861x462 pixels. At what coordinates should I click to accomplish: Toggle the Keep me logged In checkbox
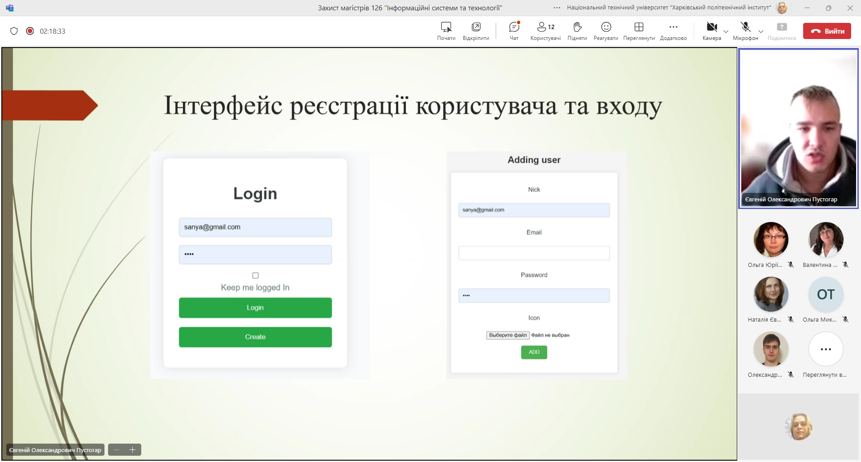[x=255, y=275]
